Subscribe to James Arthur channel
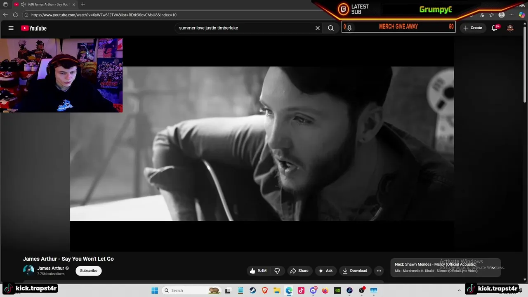 [x=89, y=271]
